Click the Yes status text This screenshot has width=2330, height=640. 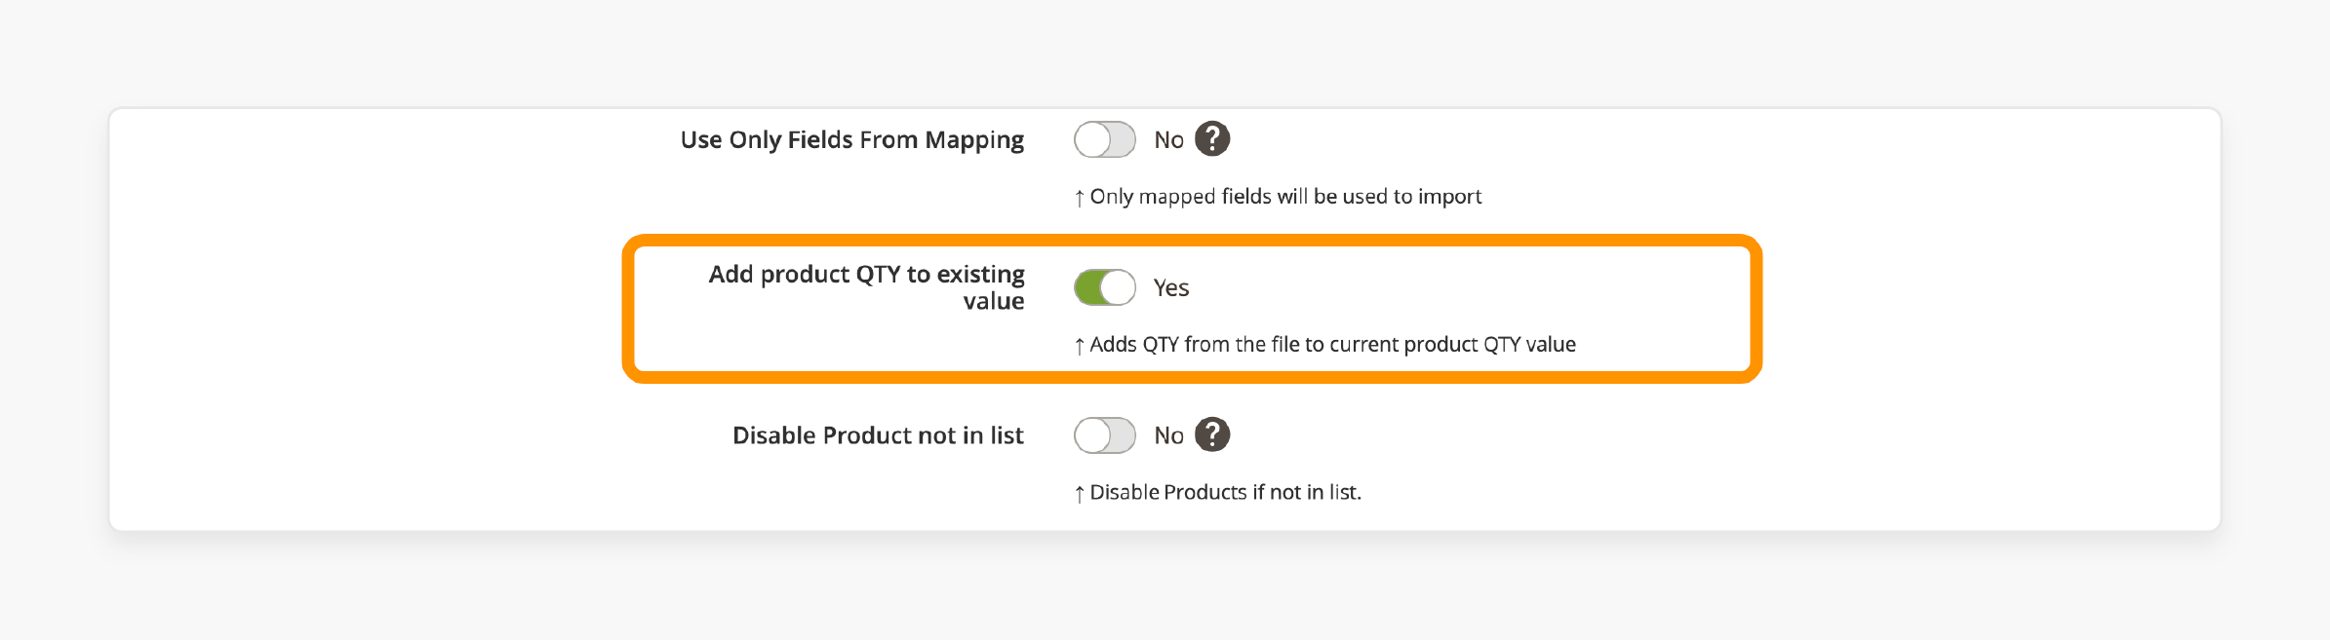click(x=1171, y=287)
